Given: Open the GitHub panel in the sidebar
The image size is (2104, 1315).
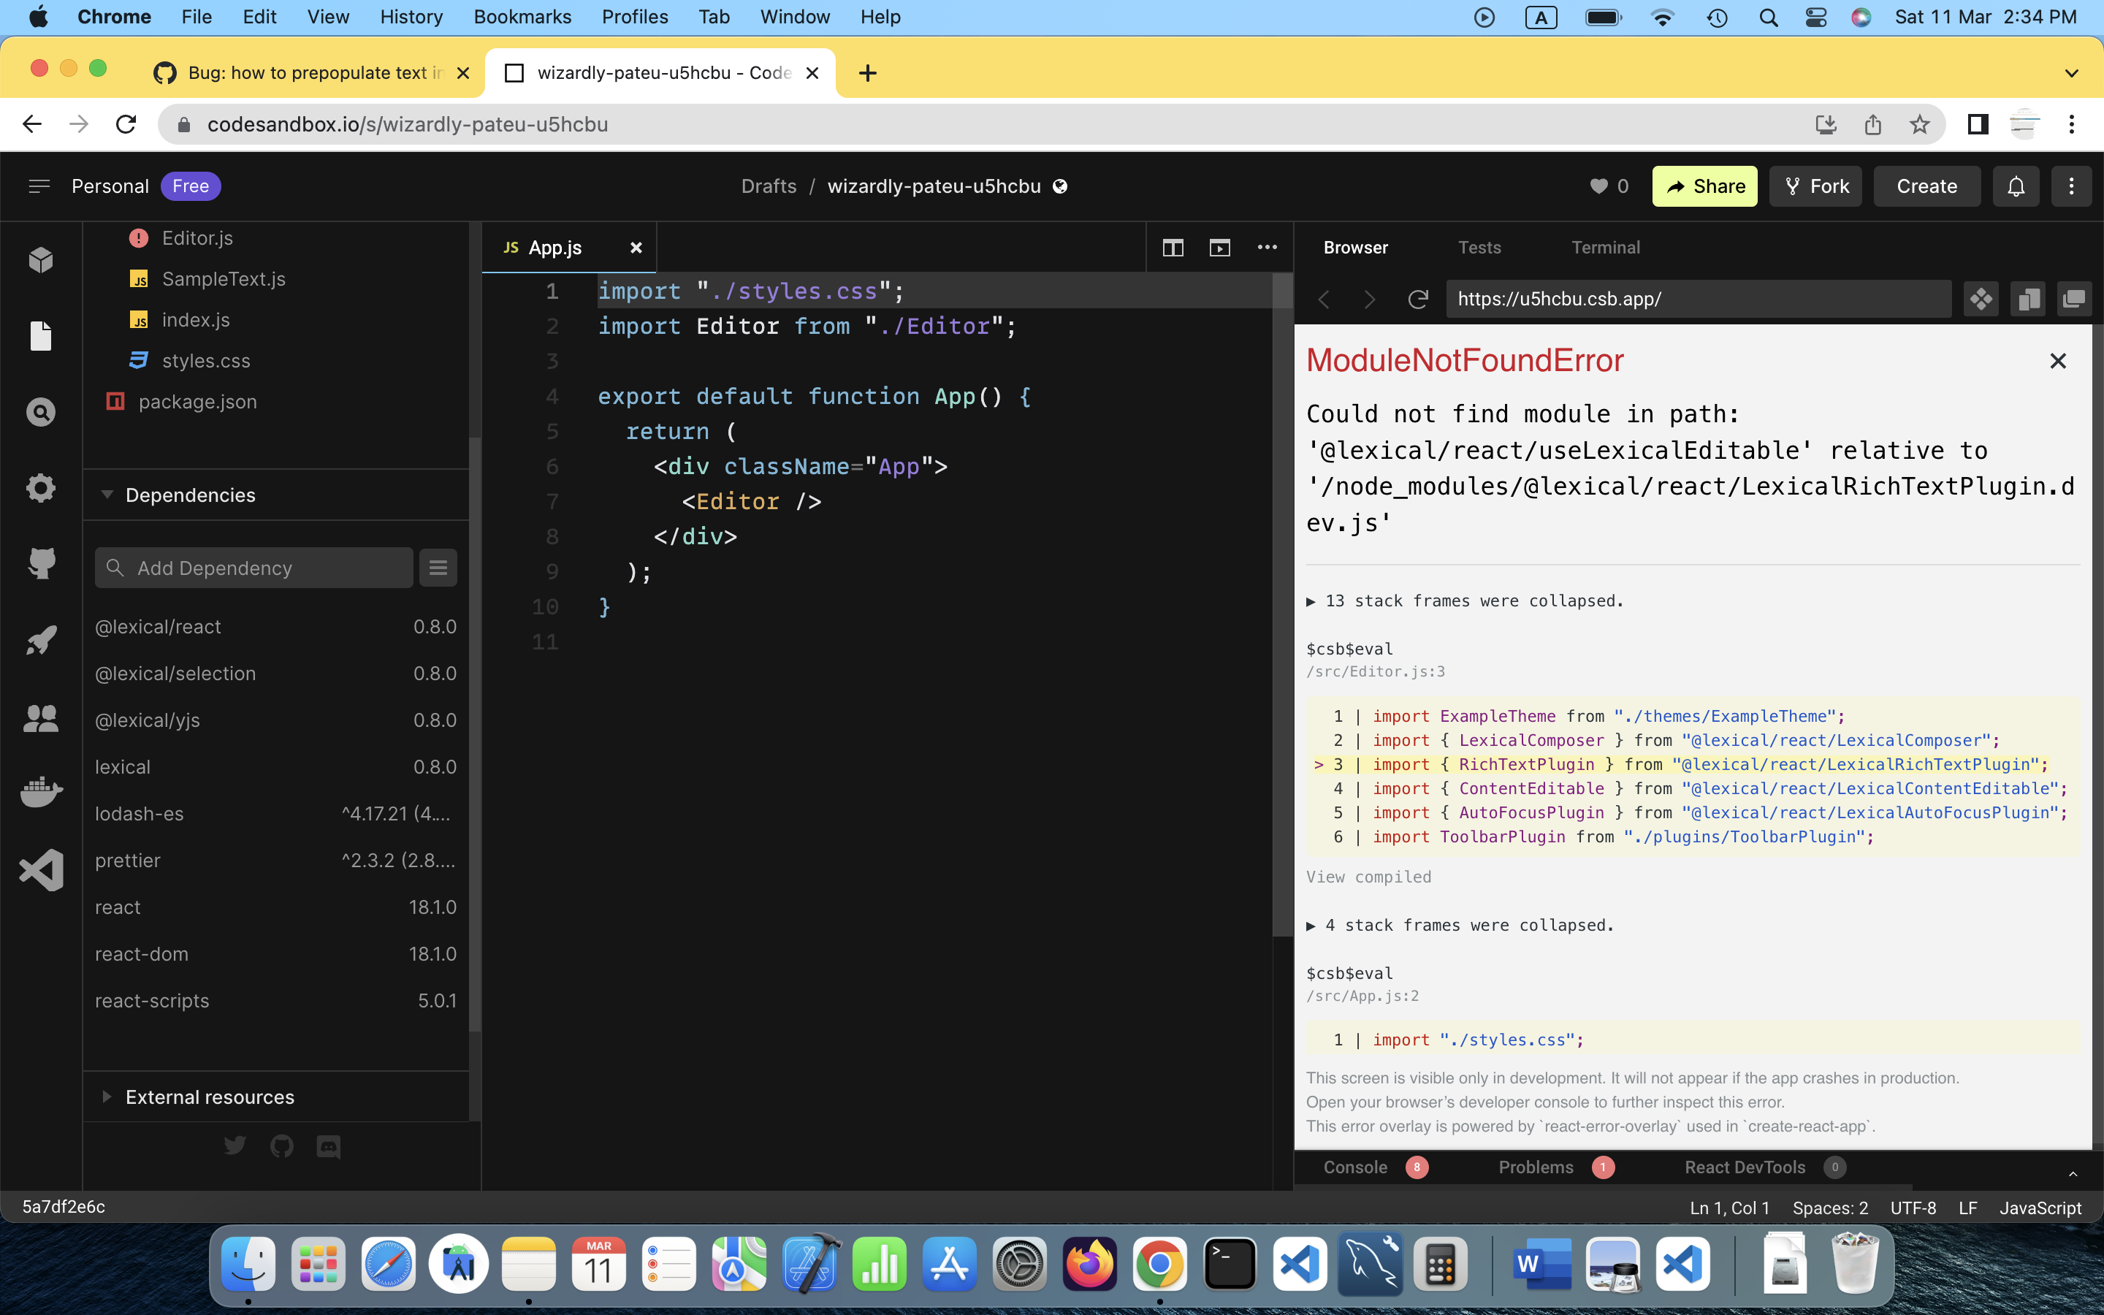Looking at the screenshot, I should (41, 563).
